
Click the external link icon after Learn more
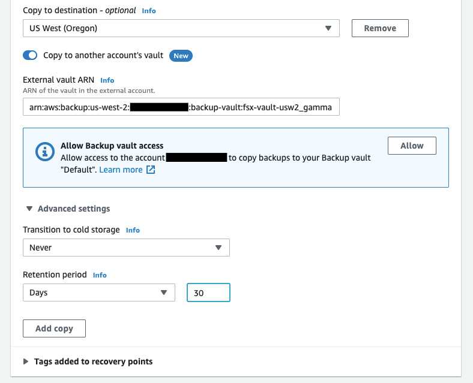point(151,170)
